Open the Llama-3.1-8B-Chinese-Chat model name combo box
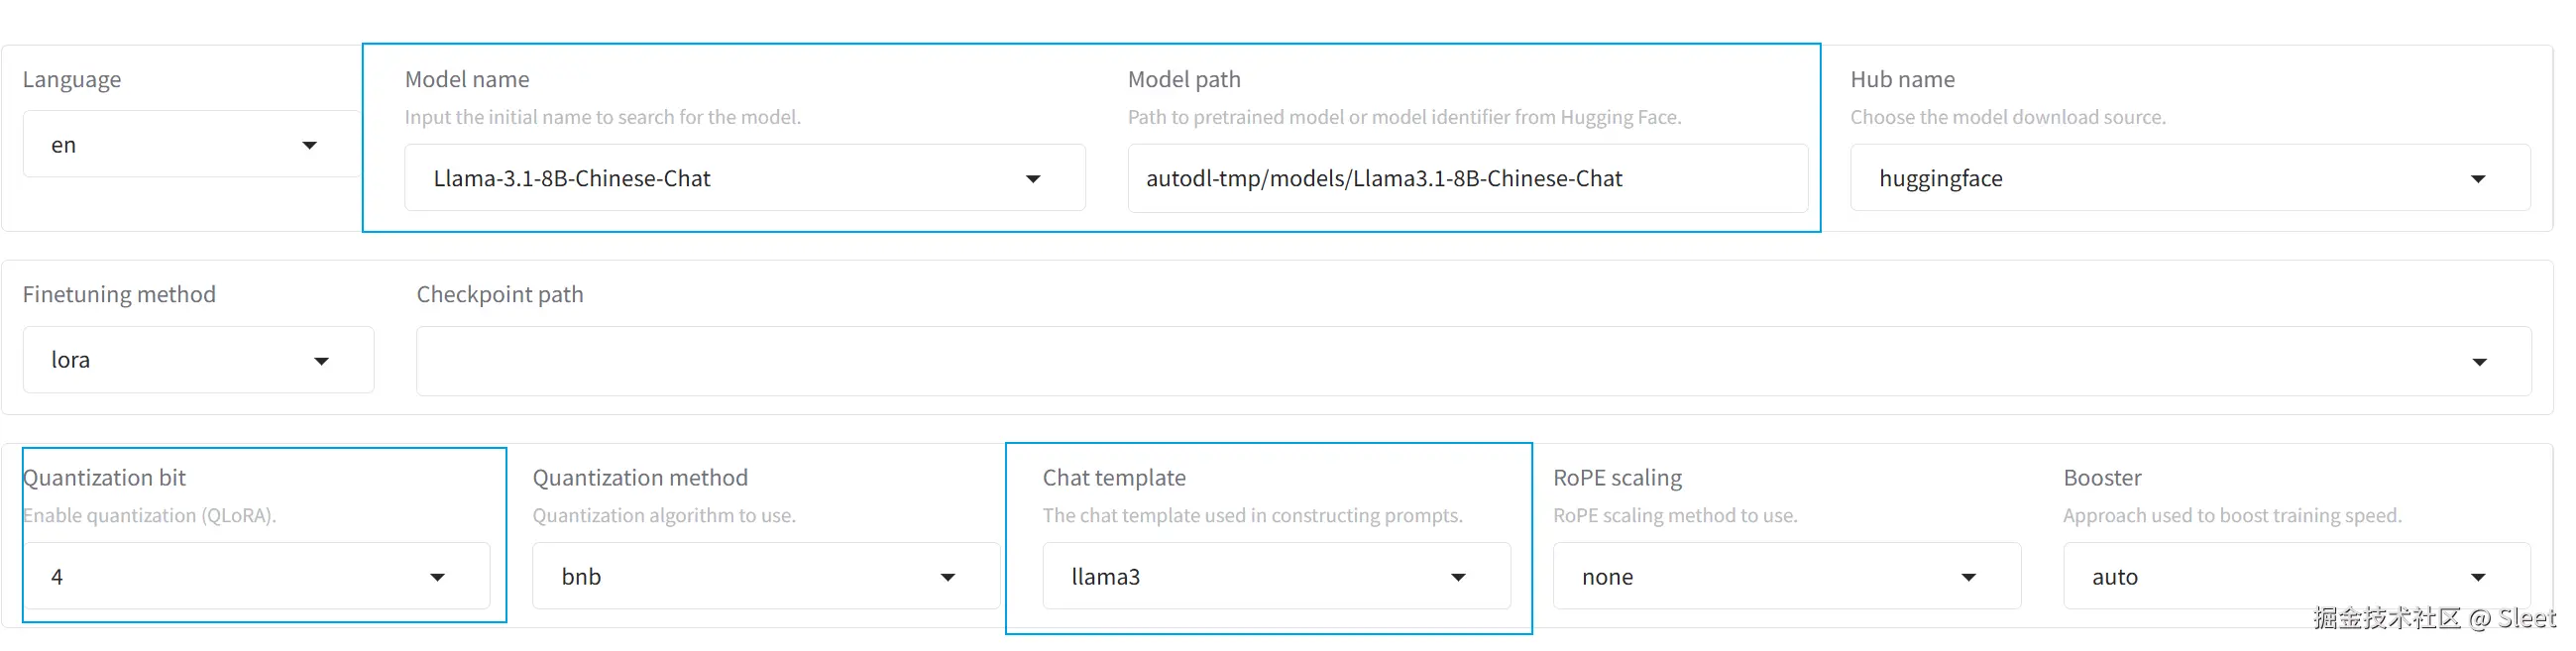 click(x=720, y=178)
